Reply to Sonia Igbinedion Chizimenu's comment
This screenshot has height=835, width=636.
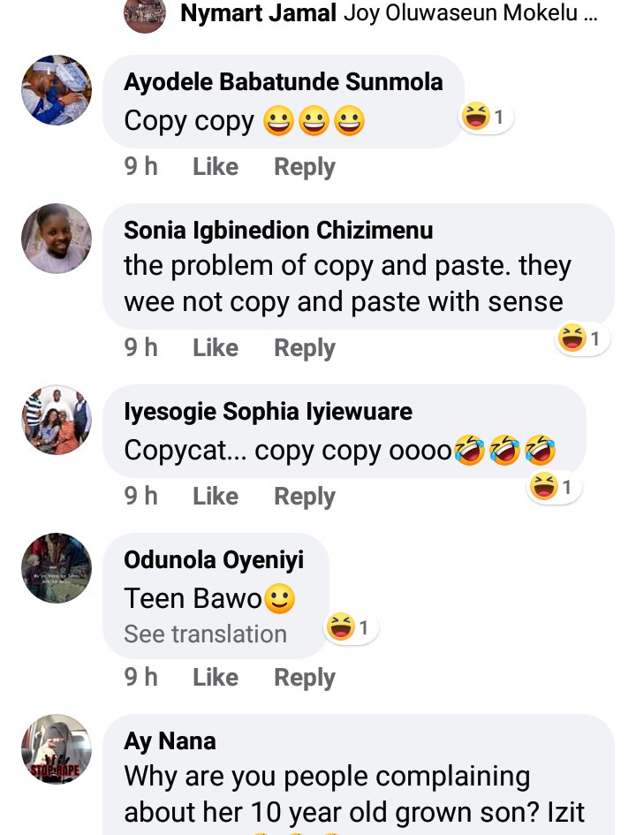click(305, 348)
